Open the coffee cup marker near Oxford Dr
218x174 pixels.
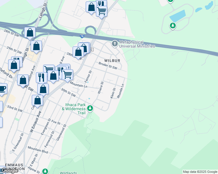(2, 88)
